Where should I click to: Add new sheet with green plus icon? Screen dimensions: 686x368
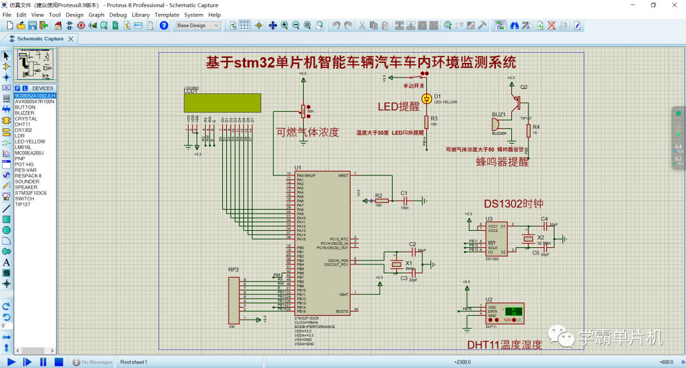pyautogui.click(x=541, y=26)
